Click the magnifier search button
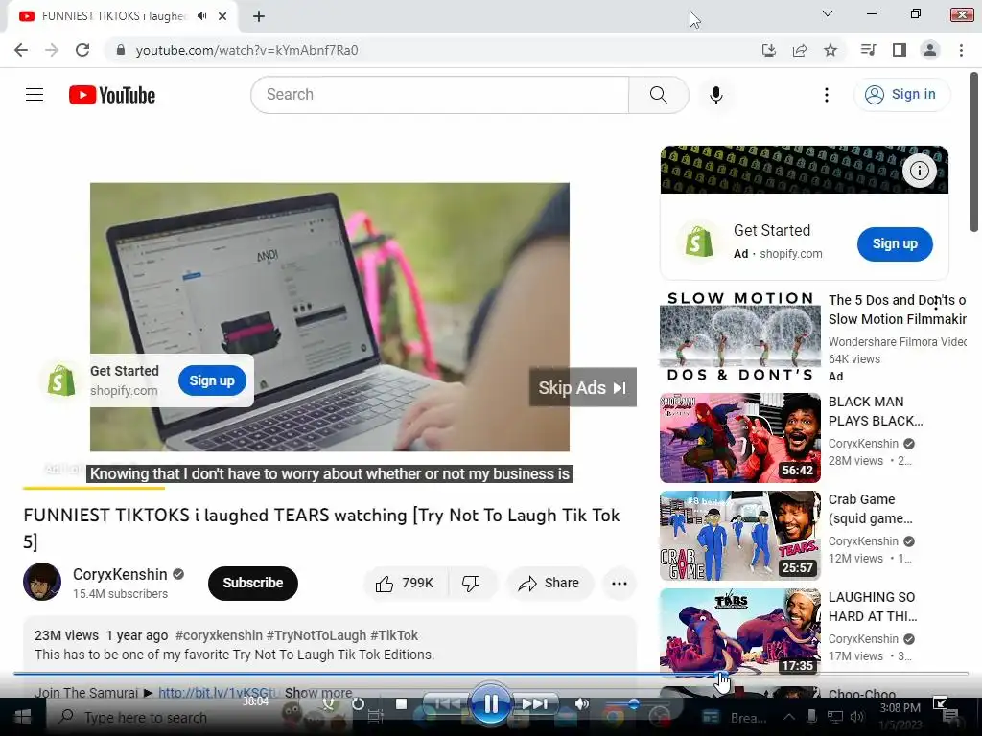Viewport: 982px width, 736px height. [x=658, y=95]
